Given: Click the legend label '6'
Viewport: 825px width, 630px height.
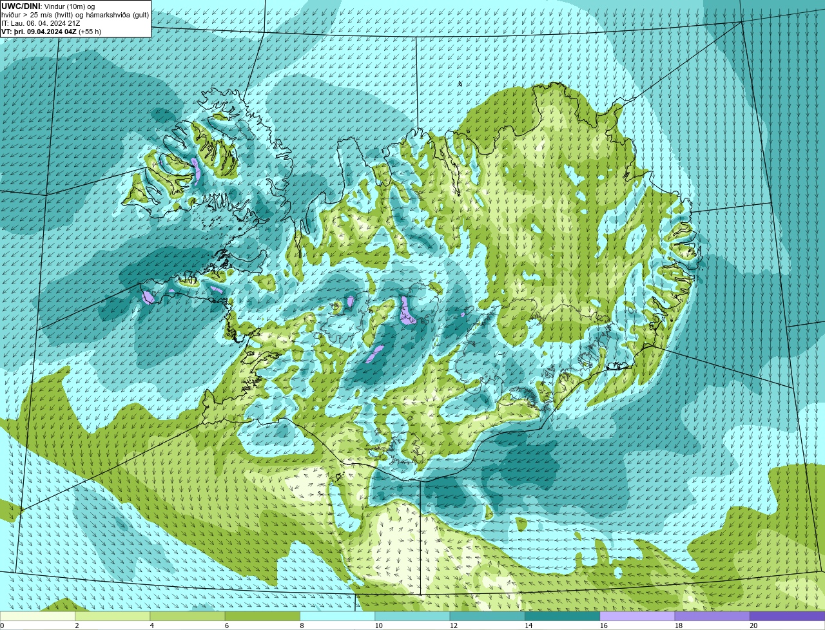Looking at the screenshot, I should point(226,625).
